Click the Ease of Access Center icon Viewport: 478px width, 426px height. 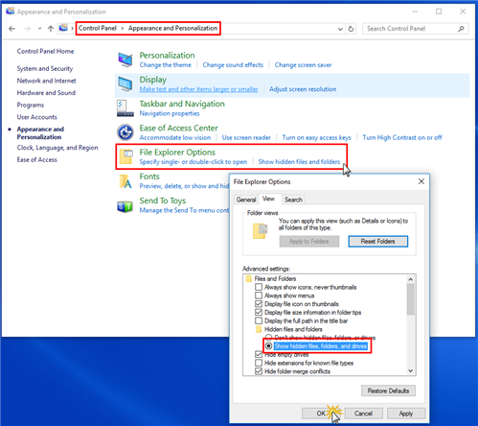click(125, 132)
